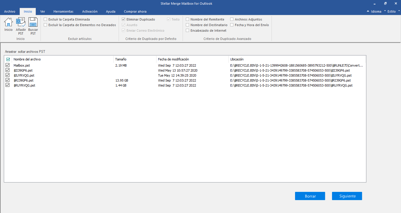
Task: Toggle Eliminar Duplicado checkbox
Action: 124,19
